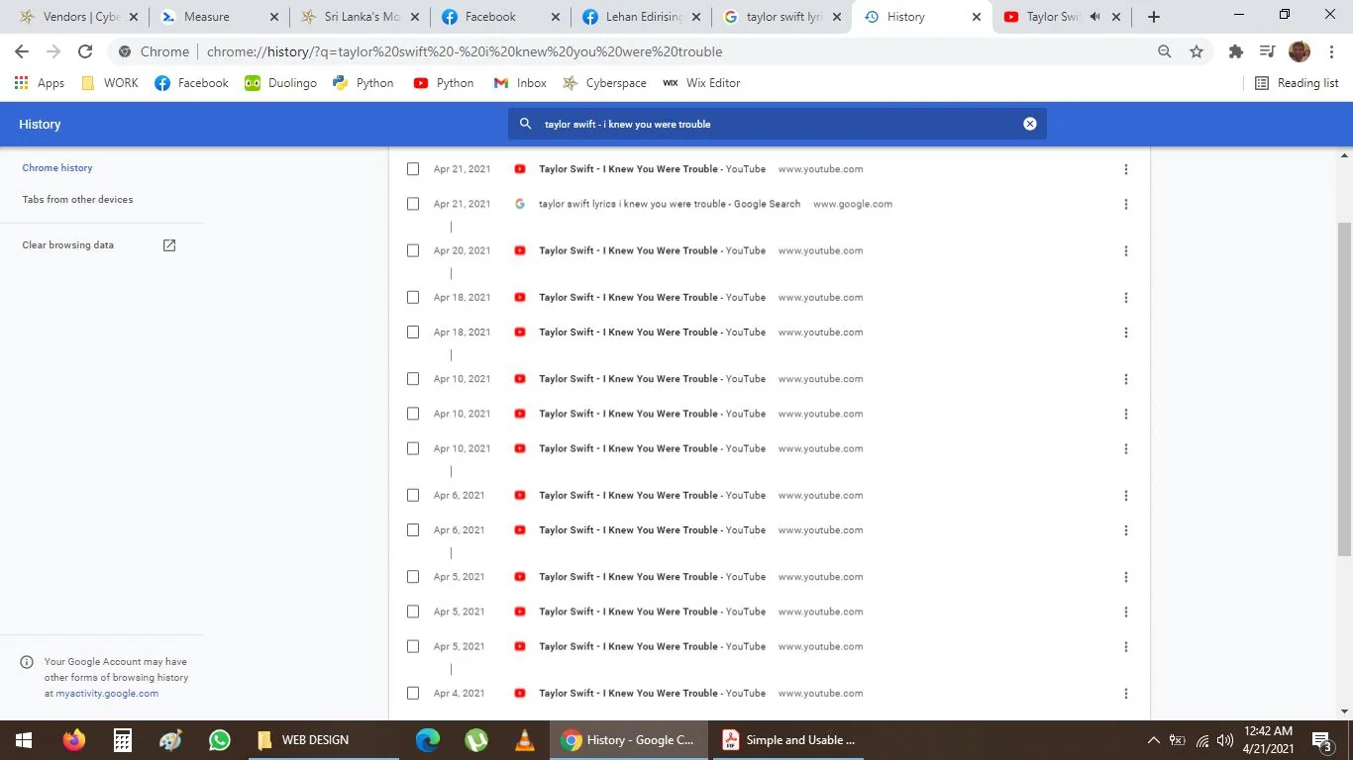The image size is (1353, 760).
Task: Open uTorrent from the taskbar
Action: click(475, 740)
